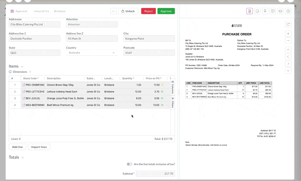301x181 pixels.
Task: Click the Reject button
Action: pyautogui.click(x=148, y=11)
